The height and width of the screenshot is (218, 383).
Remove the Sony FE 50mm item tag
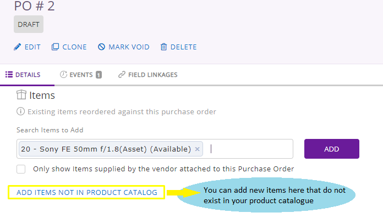tap(198, 149)
